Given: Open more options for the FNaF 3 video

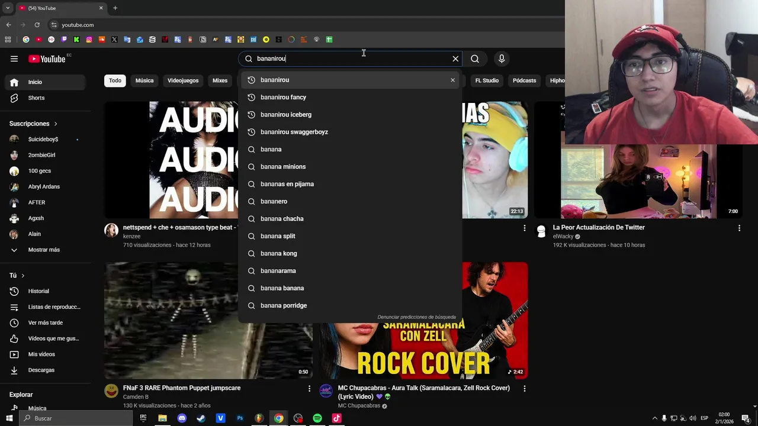Looking at the screenshot, I should click(x=309, y=389).
